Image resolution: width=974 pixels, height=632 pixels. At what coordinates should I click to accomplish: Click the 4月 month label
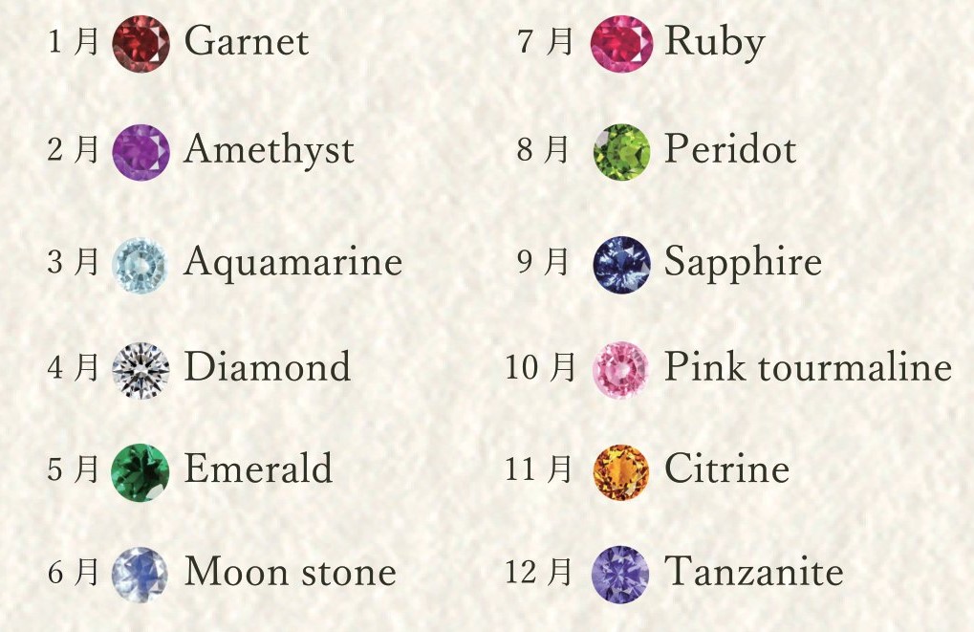coord(74,366)
